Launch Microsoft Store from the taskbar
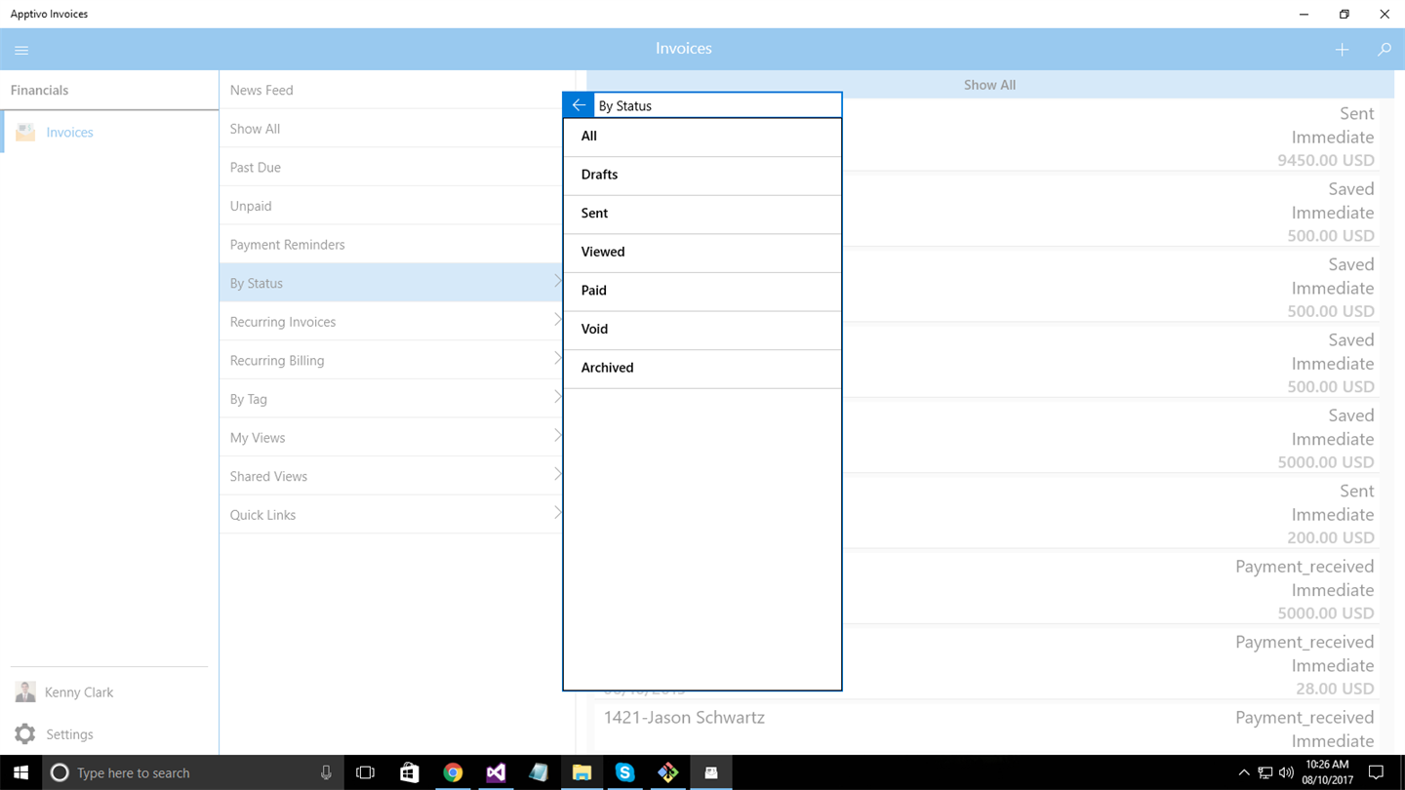 [x=410, y=772]
